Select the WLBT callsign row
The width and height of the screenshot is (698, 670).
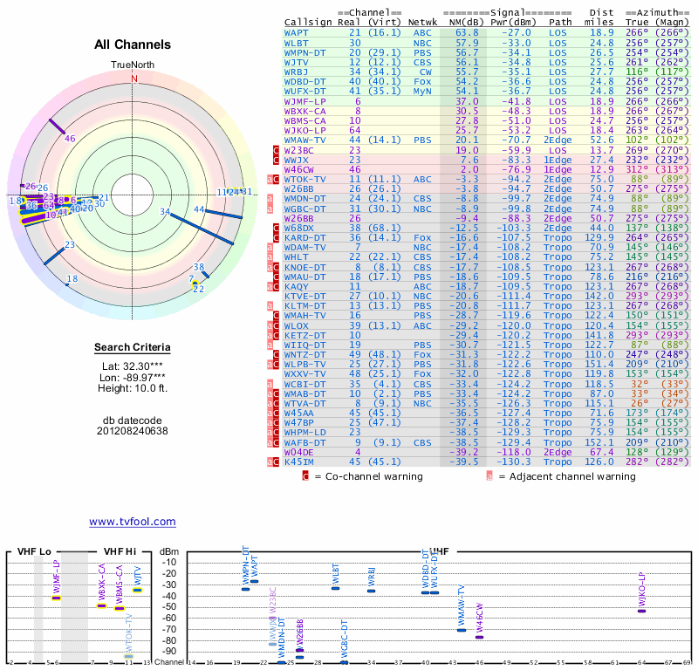487,43
